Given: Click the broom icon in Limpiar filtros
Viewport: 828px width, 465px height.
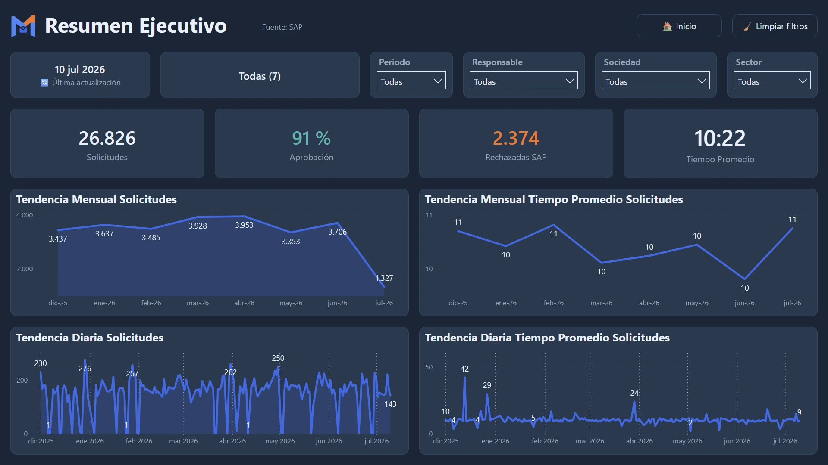Looking at the screenshot, I should 747,27.
